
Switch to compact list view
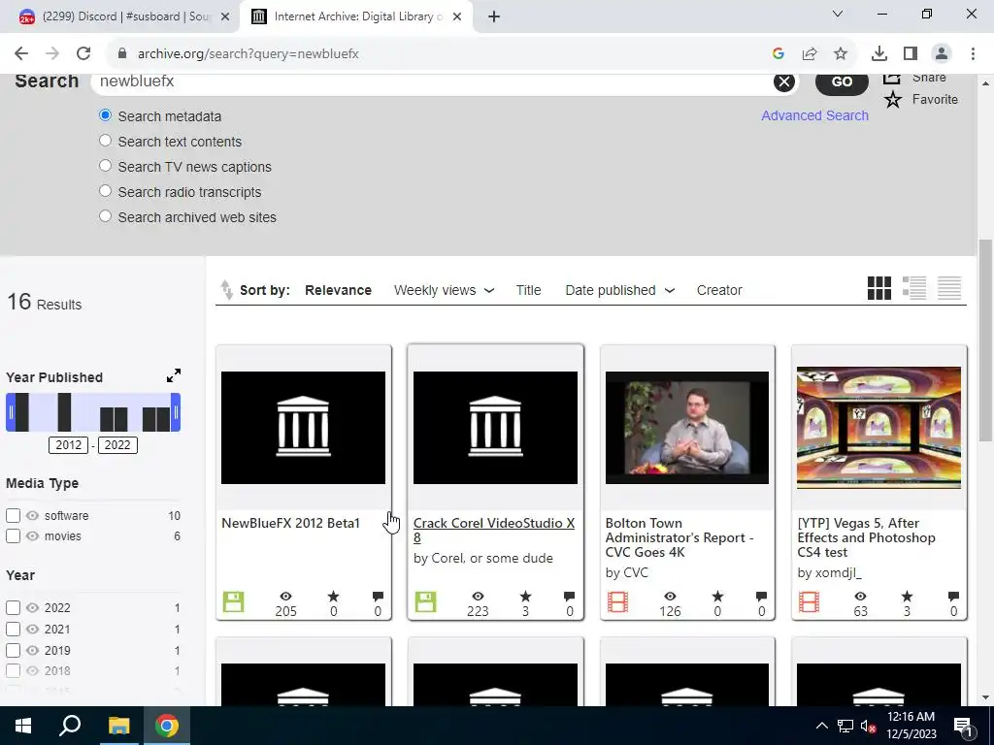pos(949,288)
